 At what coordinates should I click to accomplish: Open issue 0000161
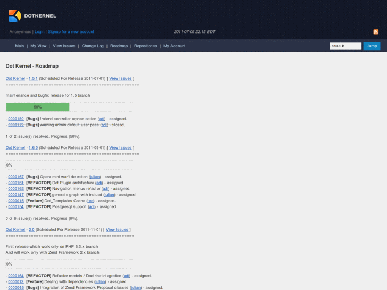(16, 183)
